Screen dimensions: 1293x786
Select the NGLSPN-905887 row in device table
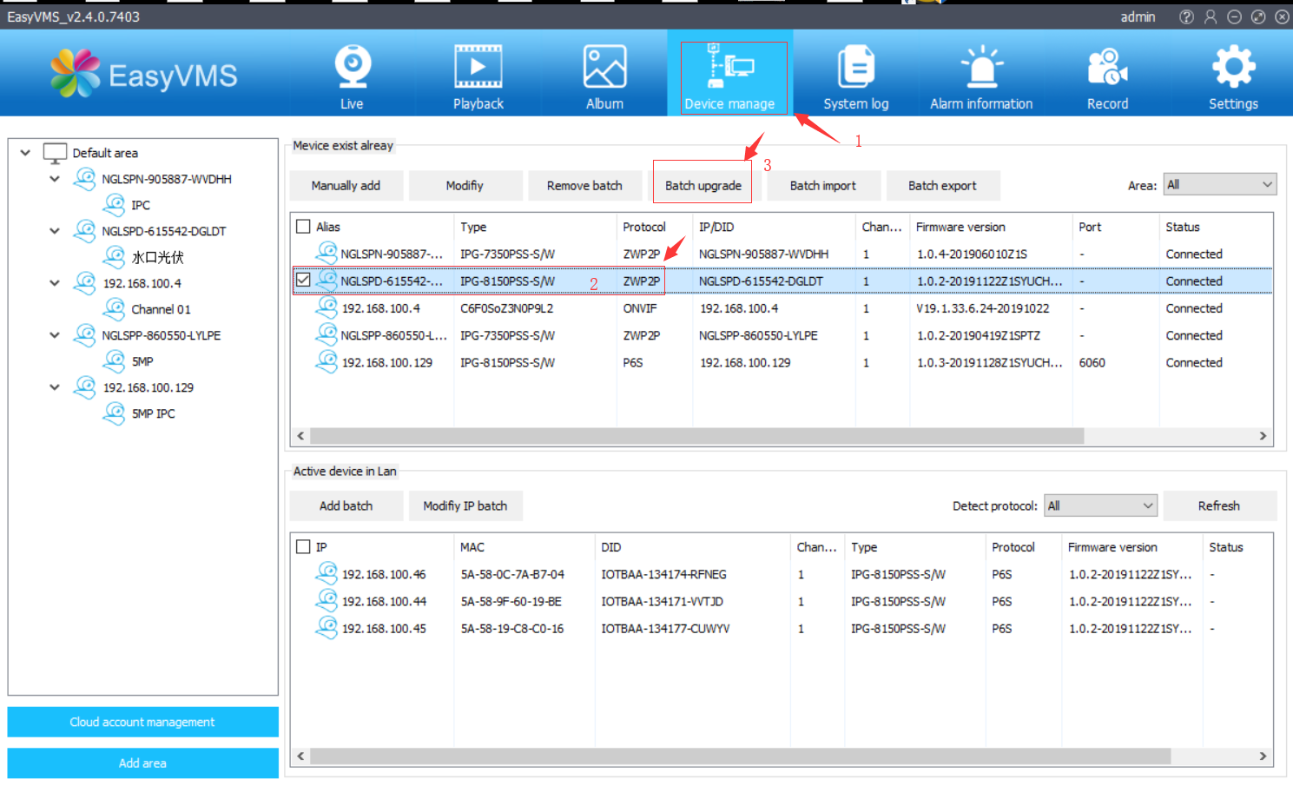pyautogui.click(x=782, y=254)
